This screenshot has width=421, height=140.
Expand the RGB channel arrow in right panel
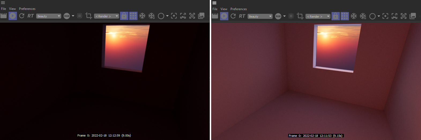click(284, 16)
